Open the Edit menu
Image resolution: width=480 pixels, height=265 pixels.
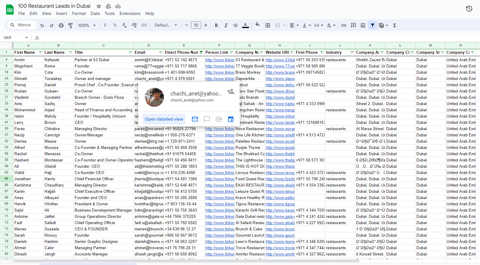[x=33, y=13]
